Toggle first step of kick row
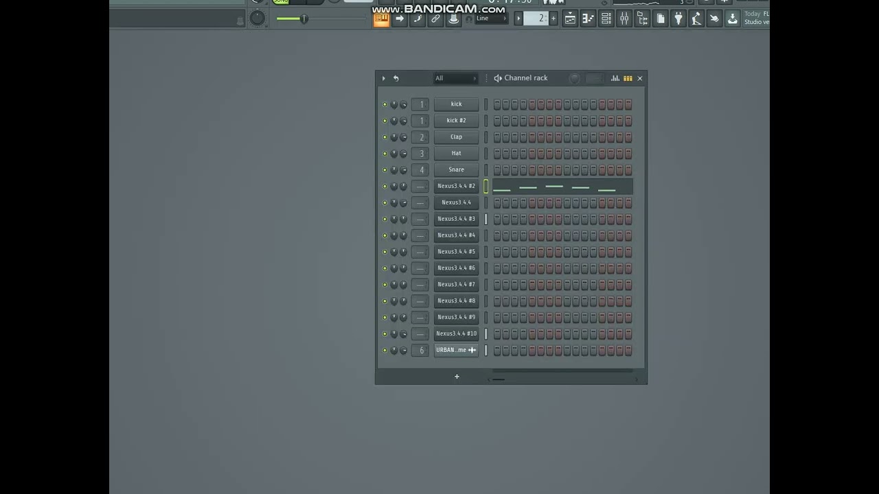The image size is (879, 494). point(497,104)
